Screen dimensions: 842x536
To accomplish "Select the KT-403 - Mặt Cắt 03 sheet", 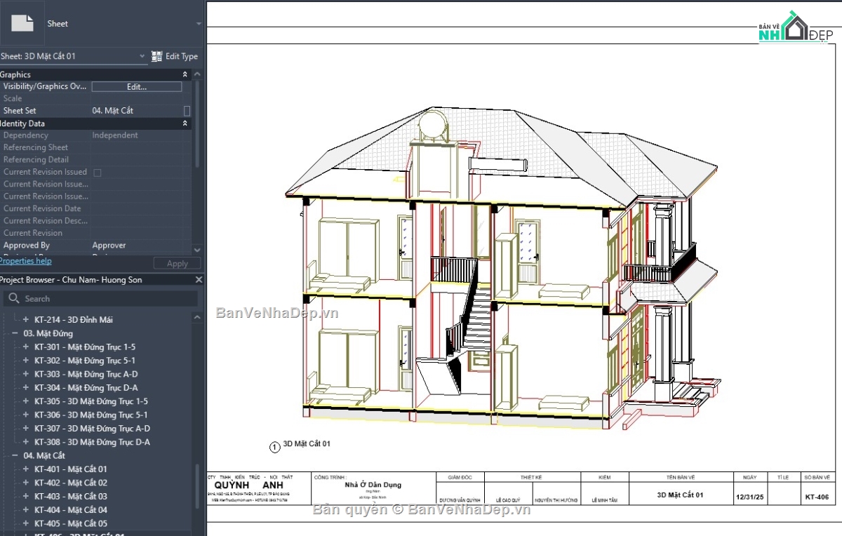I will click(x=71, y=496).
